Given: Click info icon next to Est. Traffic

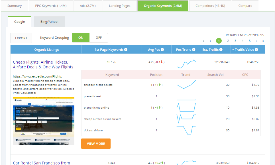Looking at the screenshot, I should (221, 50).
